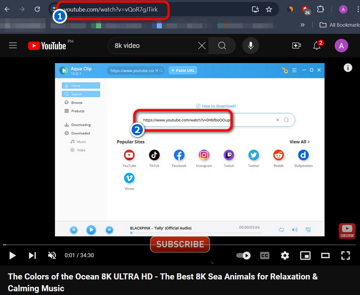Click Aqua Clip key activation icon

[285, 70]
